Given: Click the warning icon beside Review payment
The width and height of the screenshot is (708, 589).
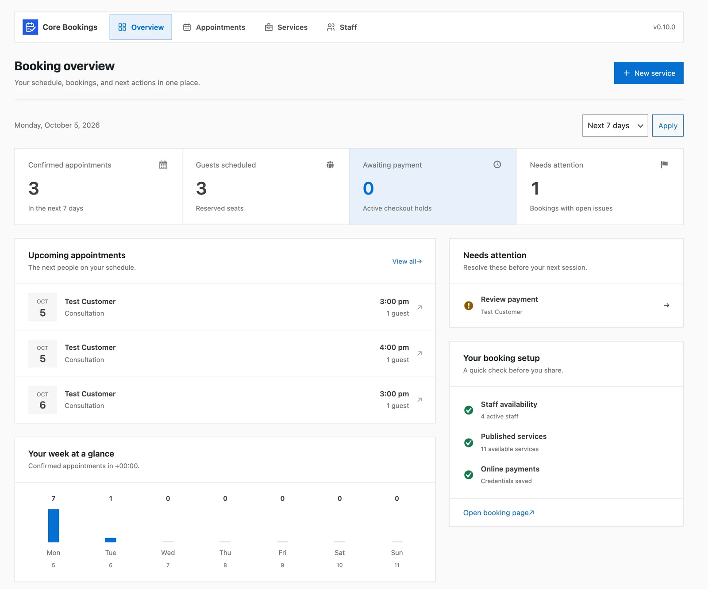Looking at the screenshot, I should tap(469, 306).
